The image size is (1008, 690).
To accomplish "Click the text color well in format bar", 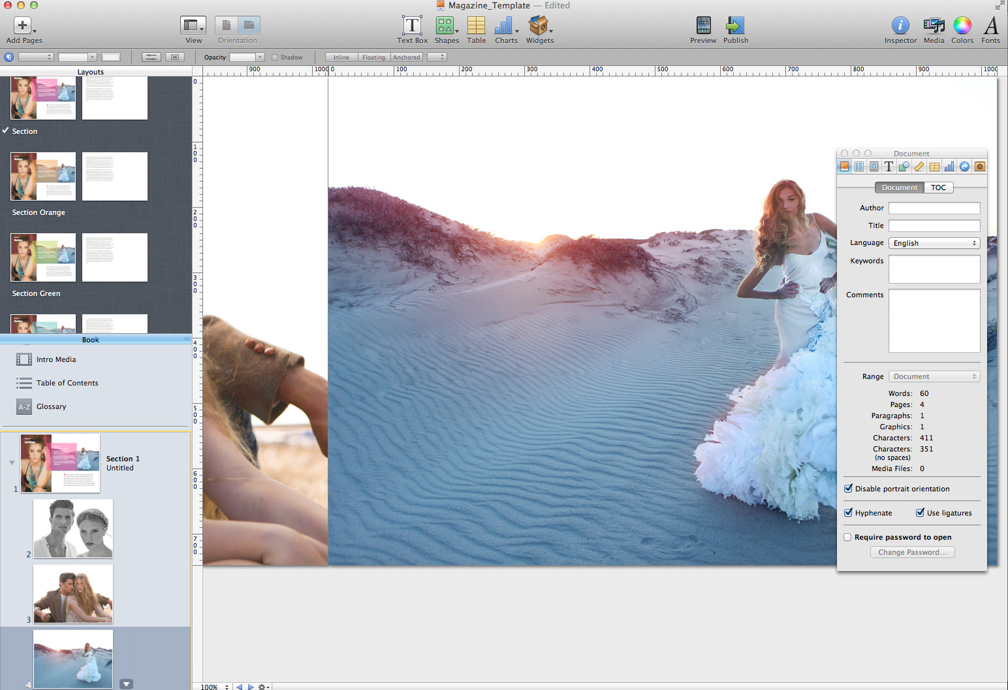I will 111,57.
